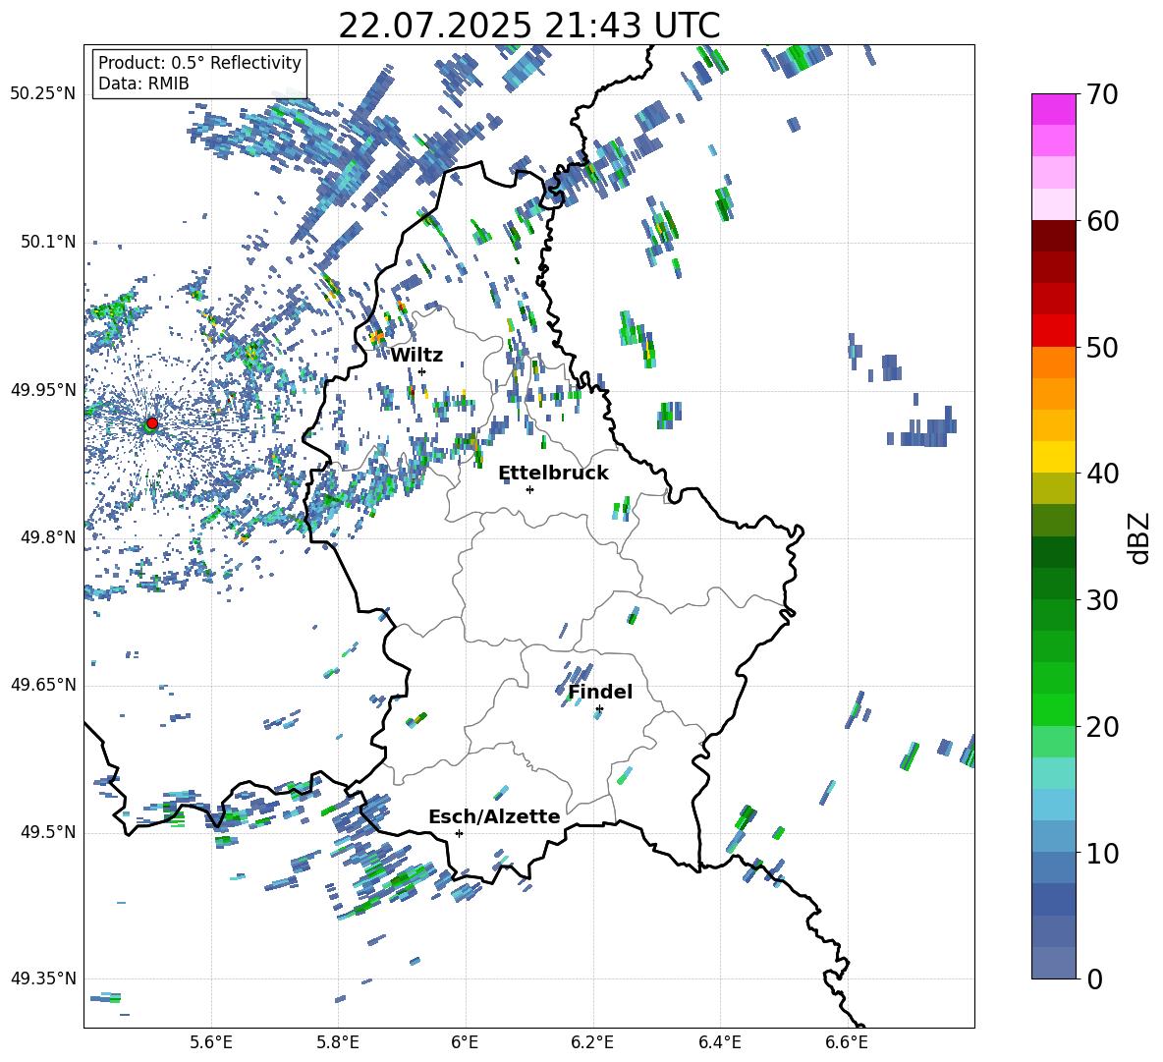Click the 50.25°N latitude label
Image resolution: width=1163 pixels, height=1062 pixels.
tap(43, 94)
